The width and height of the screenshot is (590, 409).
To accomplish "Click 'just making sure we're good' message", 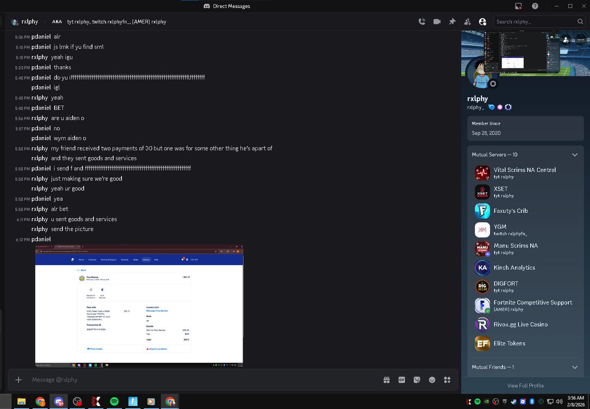I will tap(87, 178).
